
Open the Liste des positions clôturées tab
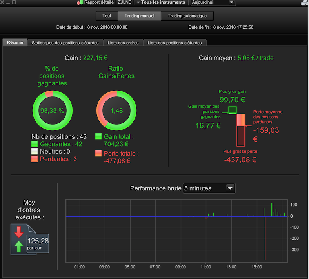click(x=175, y=43)
